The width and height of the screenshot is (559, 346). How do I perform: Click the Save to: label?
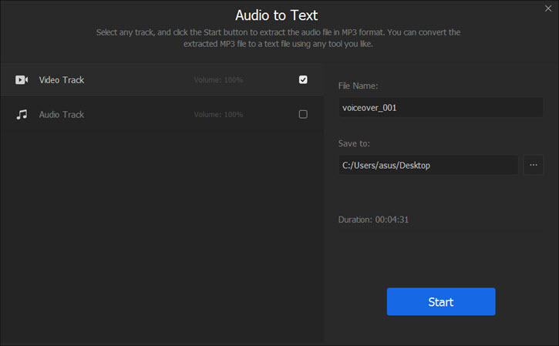[355, 143]
